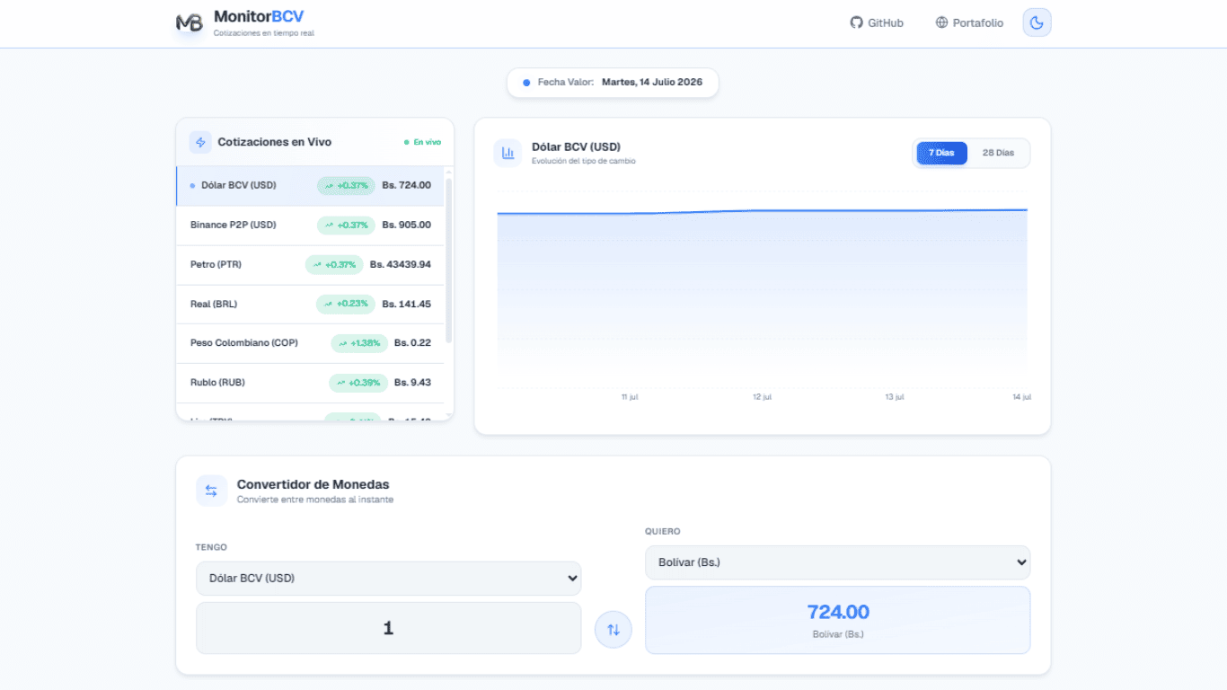Toggle dark mode with the moon icon
The image size is (1227, 690).
tap(1037, 22)
